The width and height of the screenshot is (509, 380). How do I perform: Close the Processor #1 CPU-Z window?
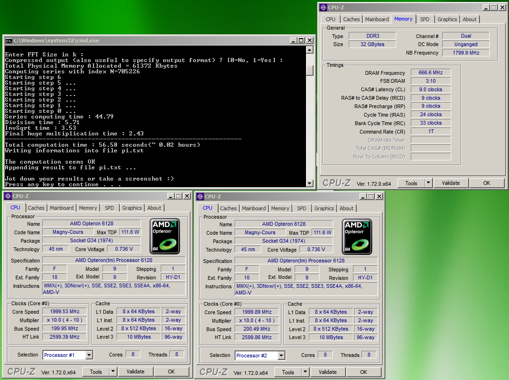[x=187, y=196]
